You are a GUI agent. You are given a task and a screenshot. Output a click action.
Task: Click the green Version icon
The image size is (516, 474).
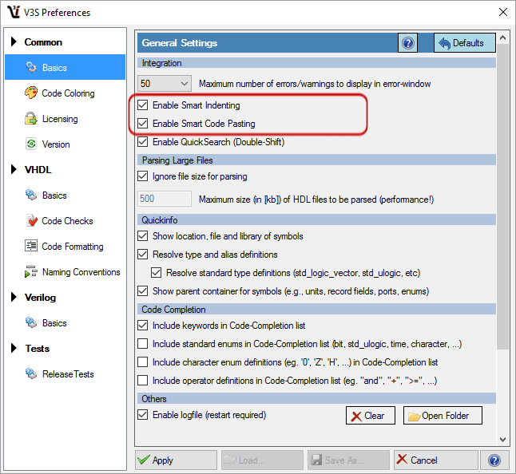coord(31,144)
